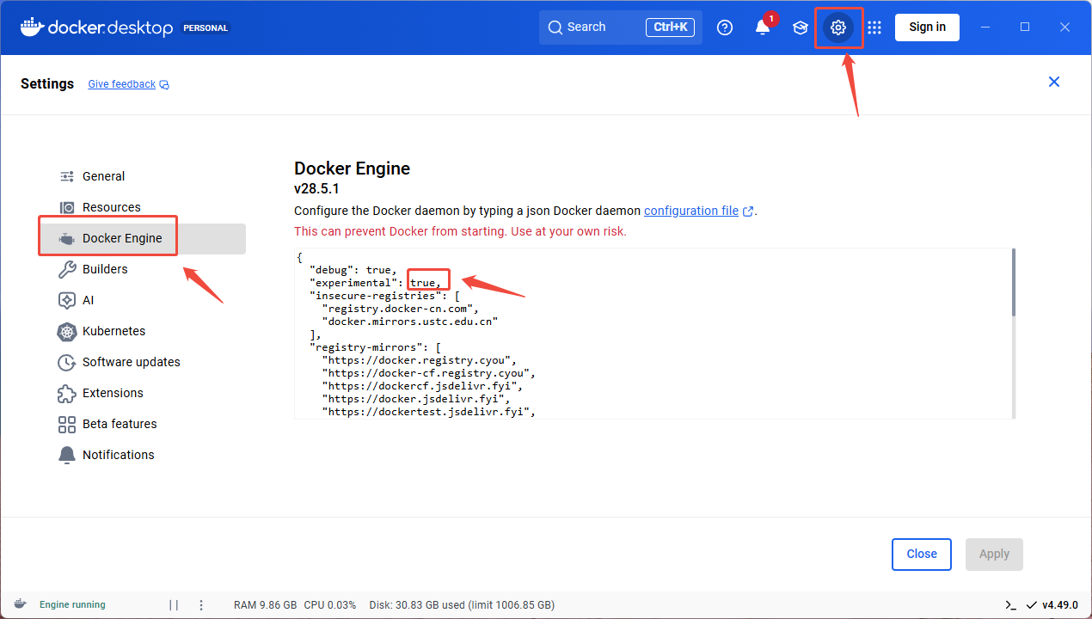Click the CPU 0.03% indicator
The height and width of the screenshot is (619, 1092).
pos(330,605)
